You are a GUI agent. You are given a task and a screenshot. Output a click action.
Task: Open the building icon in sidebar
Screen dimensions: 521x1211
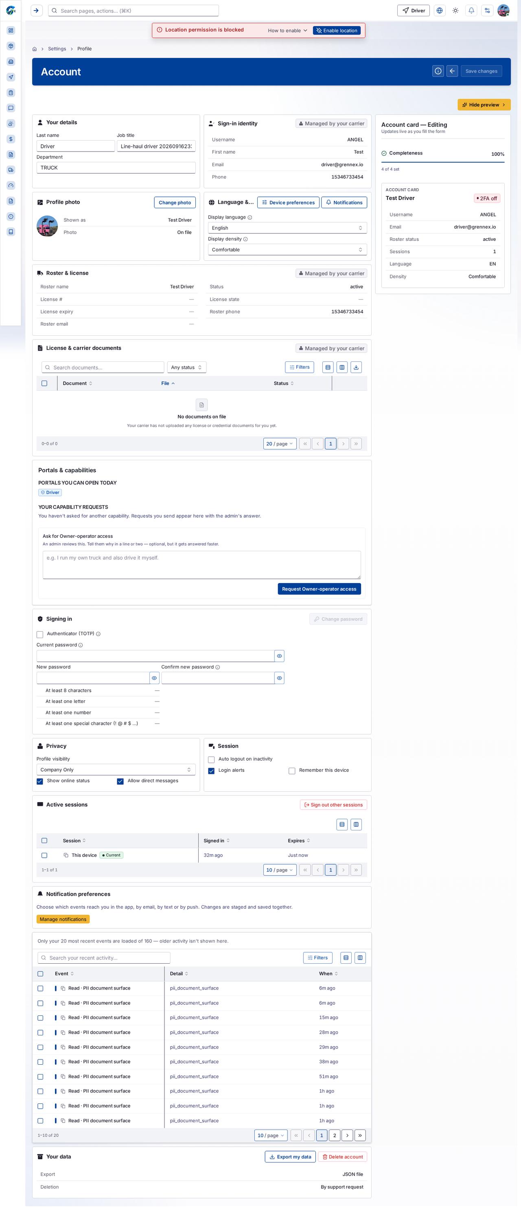pyautogui.click(x=11, y=62)
